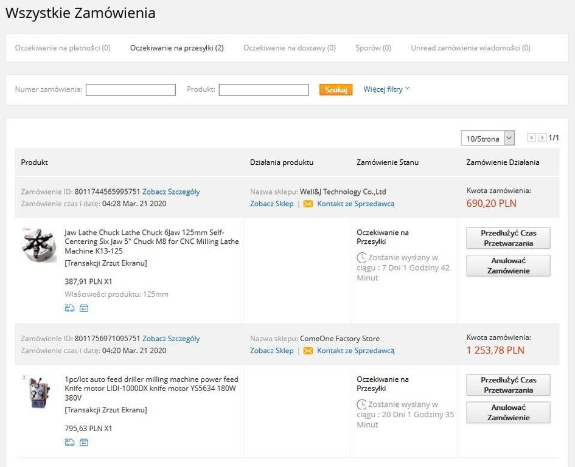
Task: Cancel the 690,20 PLN order
Action: click(508, 266)
